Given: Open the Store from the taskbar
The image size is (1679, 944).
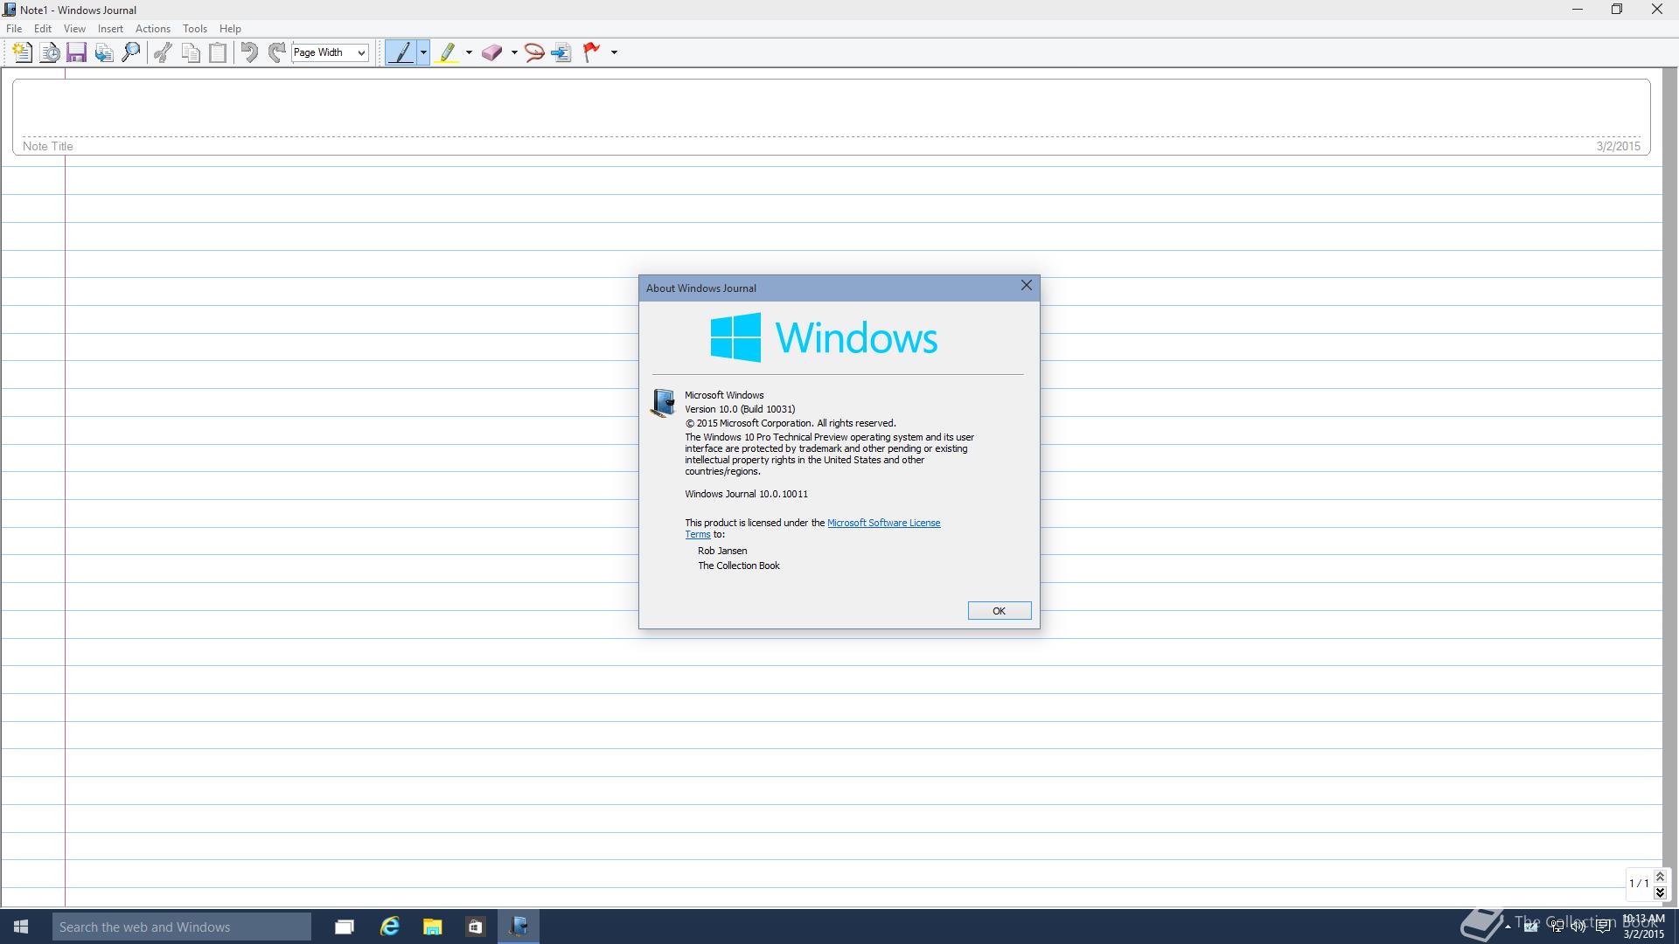Looking at the screenshot, I should click(x=475, y=927).
